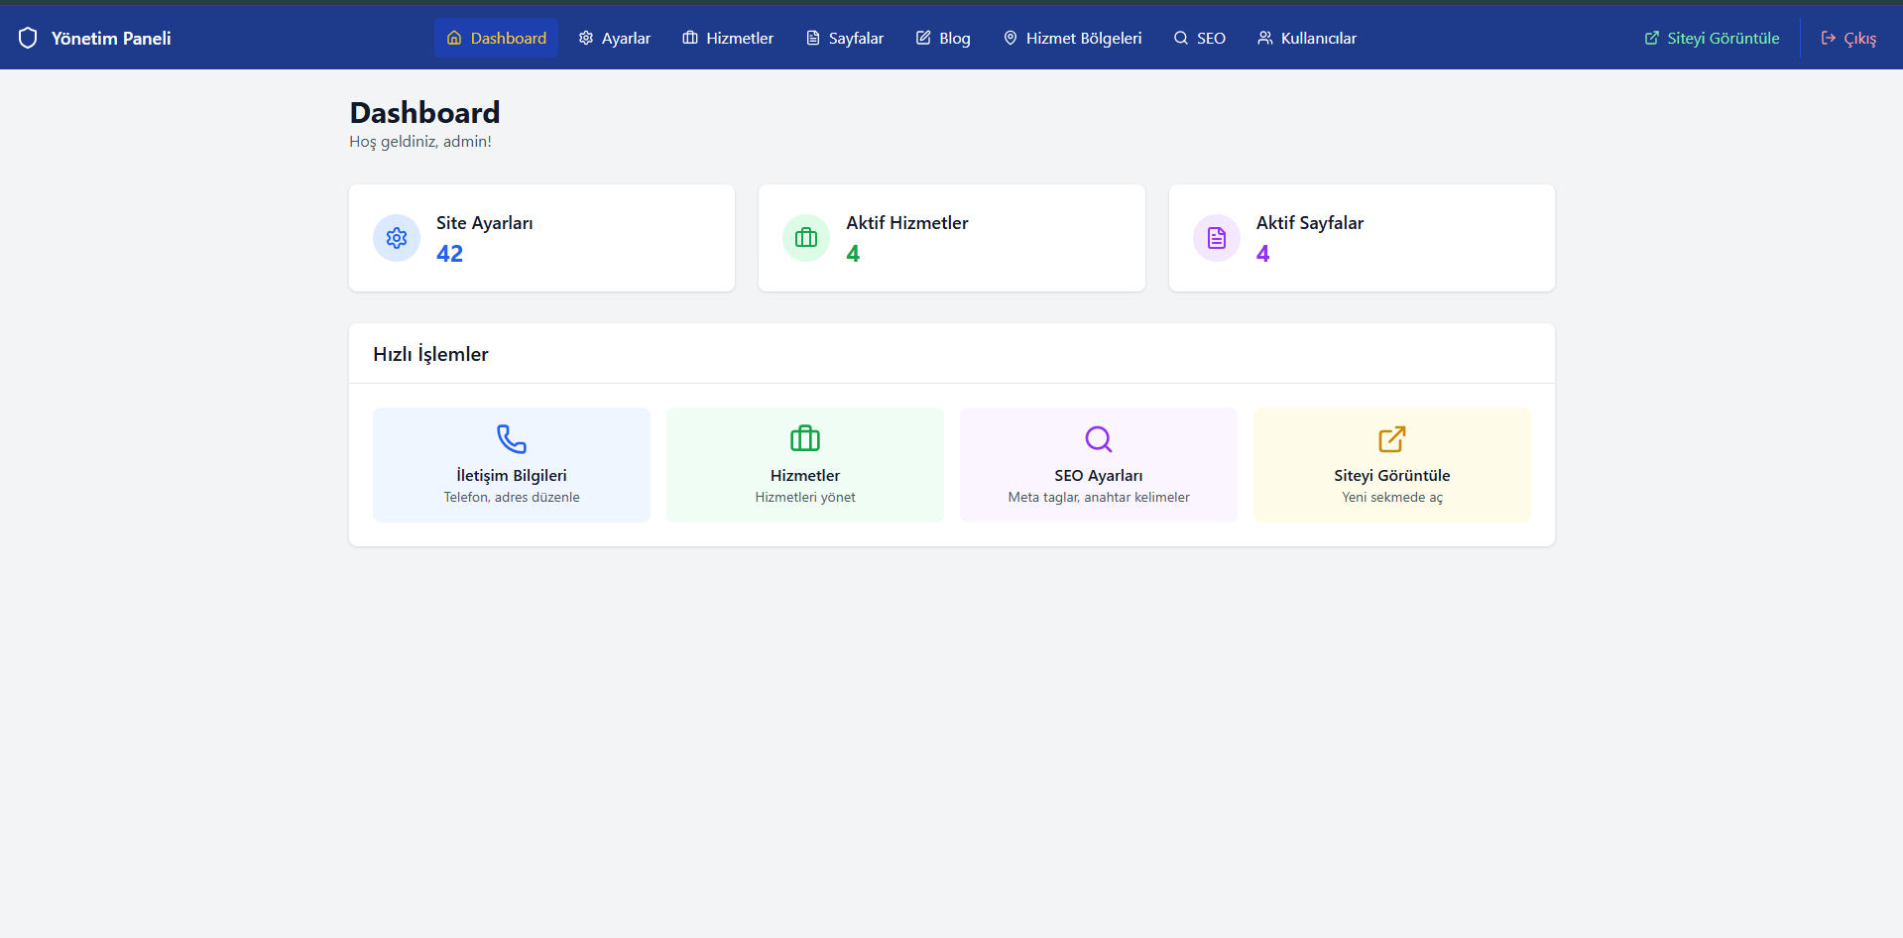
Task: Click the Site Ayarları count 42
Action: pos(449,254)
